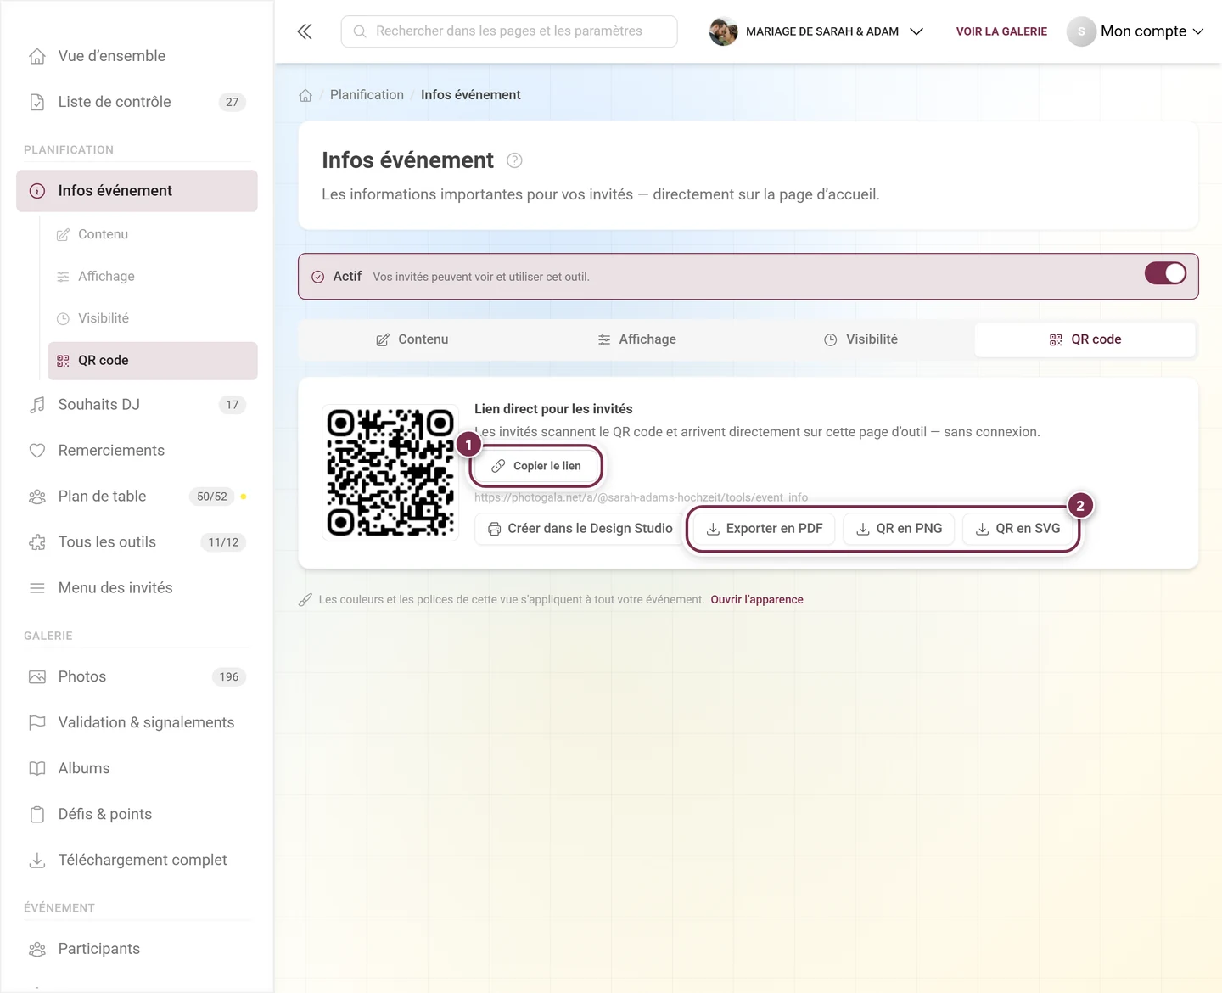Click the Sarah & Adam event avatar
Viewport: 1222px width, 993px height.
pyautogui.click(x=723, y=31)
